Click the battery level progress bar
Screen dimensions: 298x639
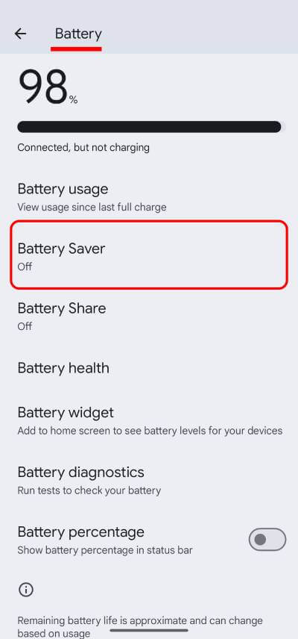tap(149, 127)
